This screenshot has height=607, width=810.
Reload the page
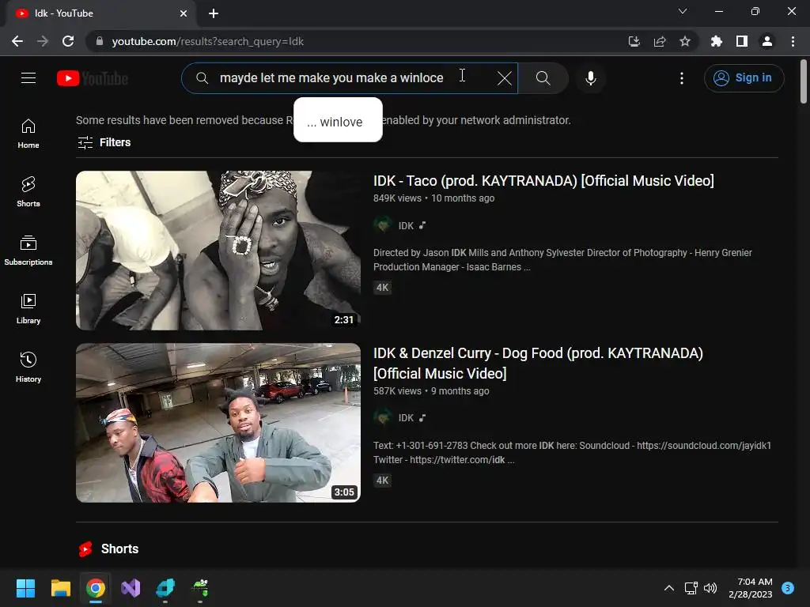pyautogui.click(x=68, y=41)
